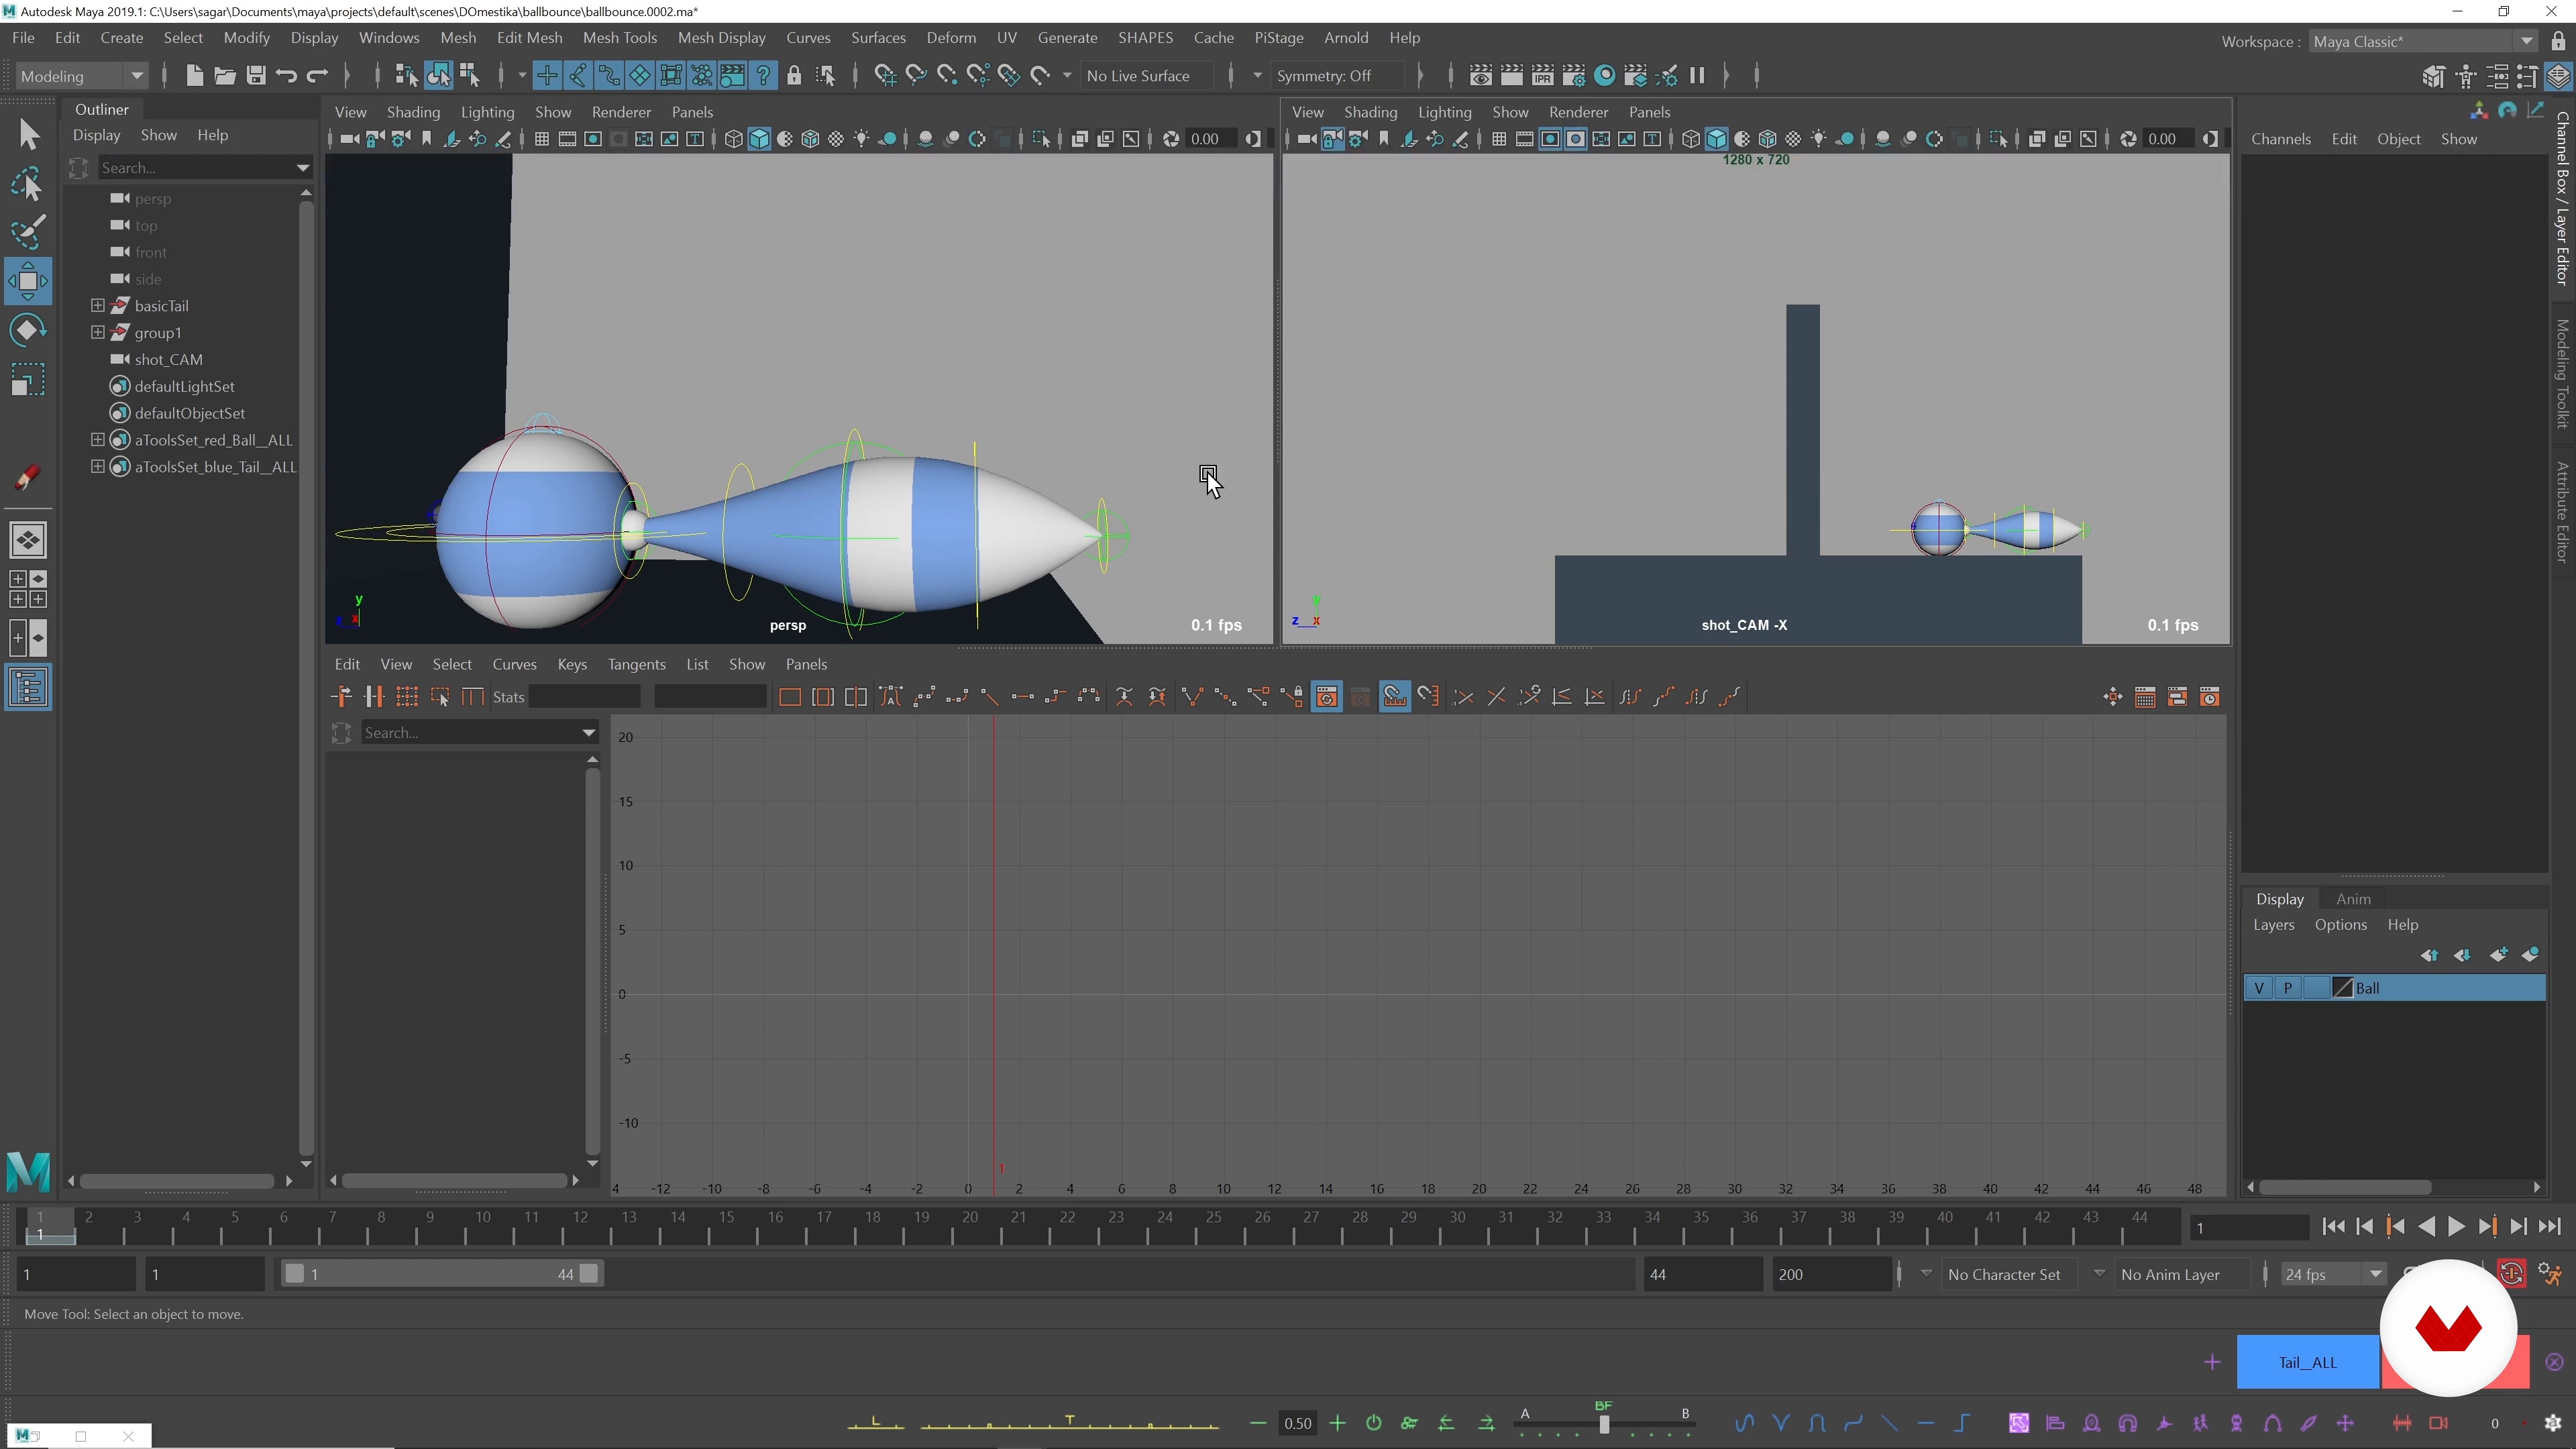2576x1449 pixels.
Task: Toggle the Outliner panel icon in toolbox
Action: click(x=28, y=687)
